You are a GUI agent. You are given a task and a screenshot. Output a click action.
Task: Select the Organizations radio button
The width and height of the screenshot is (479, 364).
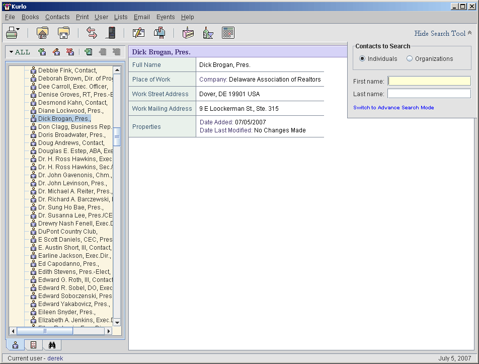coord(410,59)
